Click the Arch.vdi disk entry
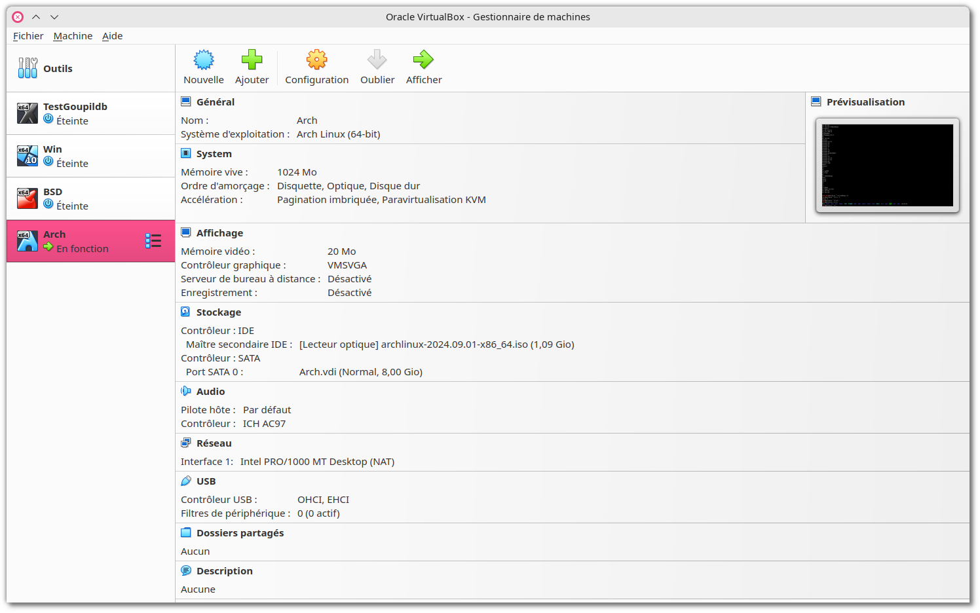Screen dimensions: 980x613 click(x=360, y=371)
